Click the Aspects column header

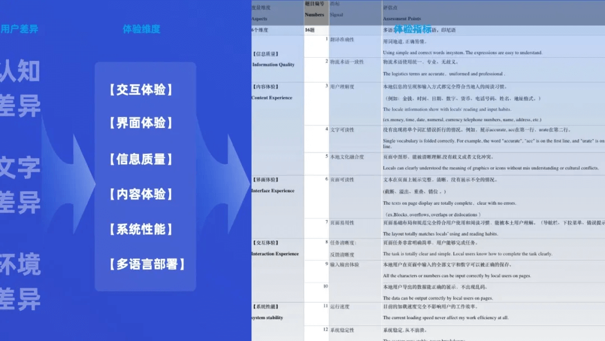(259, 19)
